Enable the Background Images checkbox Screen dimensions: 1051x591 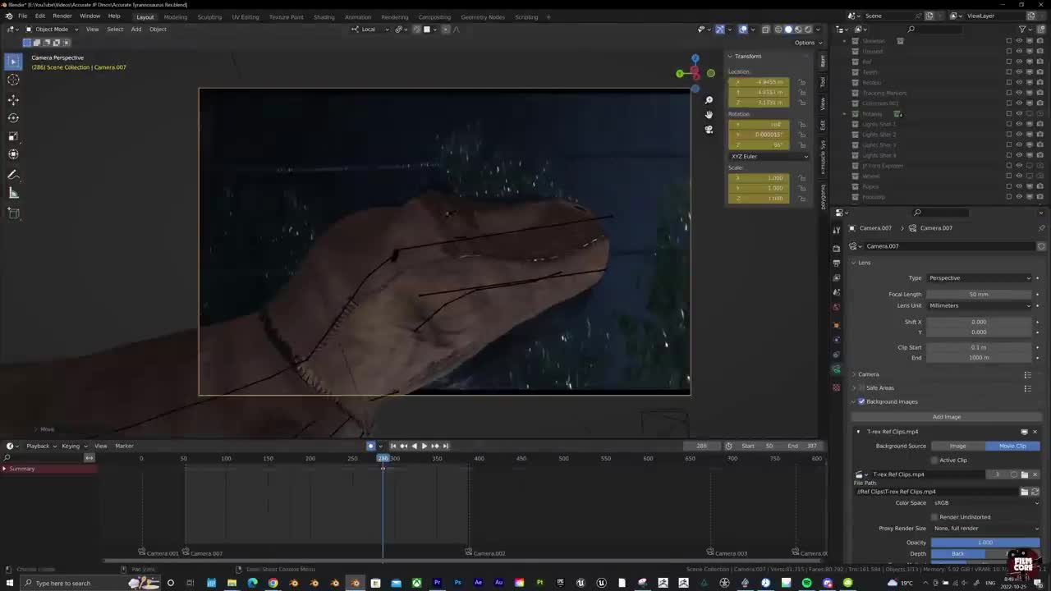tap(861, 401)
